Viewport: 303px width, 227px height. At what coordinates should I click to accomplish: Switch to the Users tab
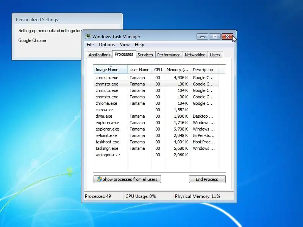[x=215, y=55]
